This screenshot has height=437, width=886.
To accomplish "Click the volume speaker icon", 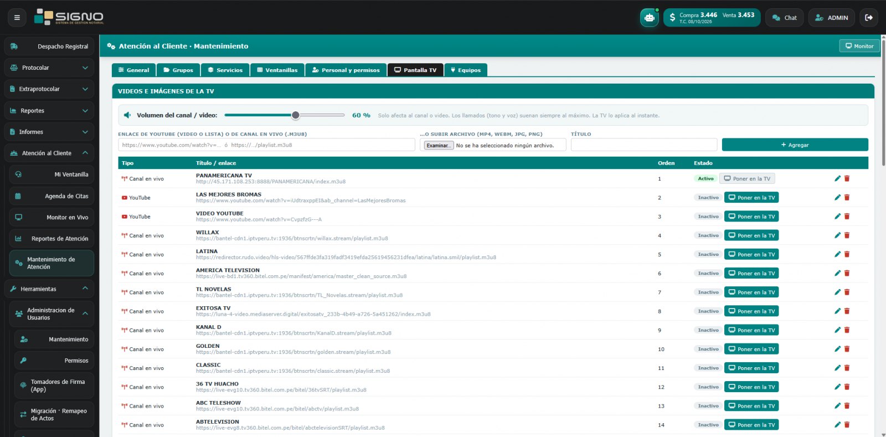I will (127, 115).
